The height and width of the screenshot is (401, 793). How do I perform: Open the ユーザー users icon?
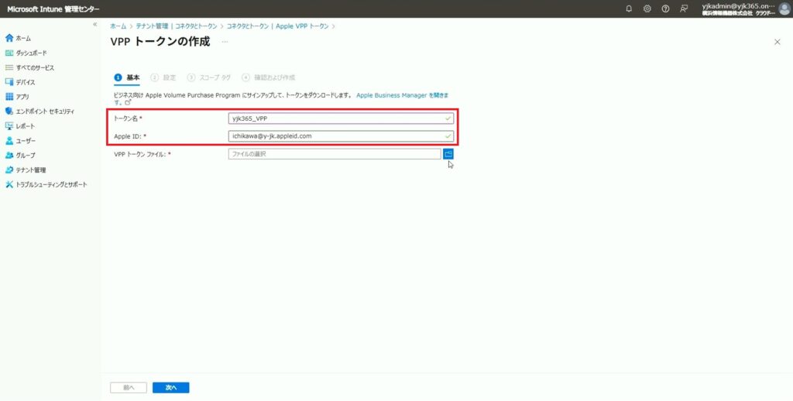coord(9,141)
